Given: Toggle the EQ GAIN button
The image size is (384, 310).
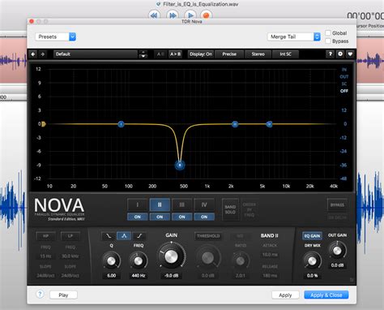Looking at the screenshot, I should pos(312,236).
